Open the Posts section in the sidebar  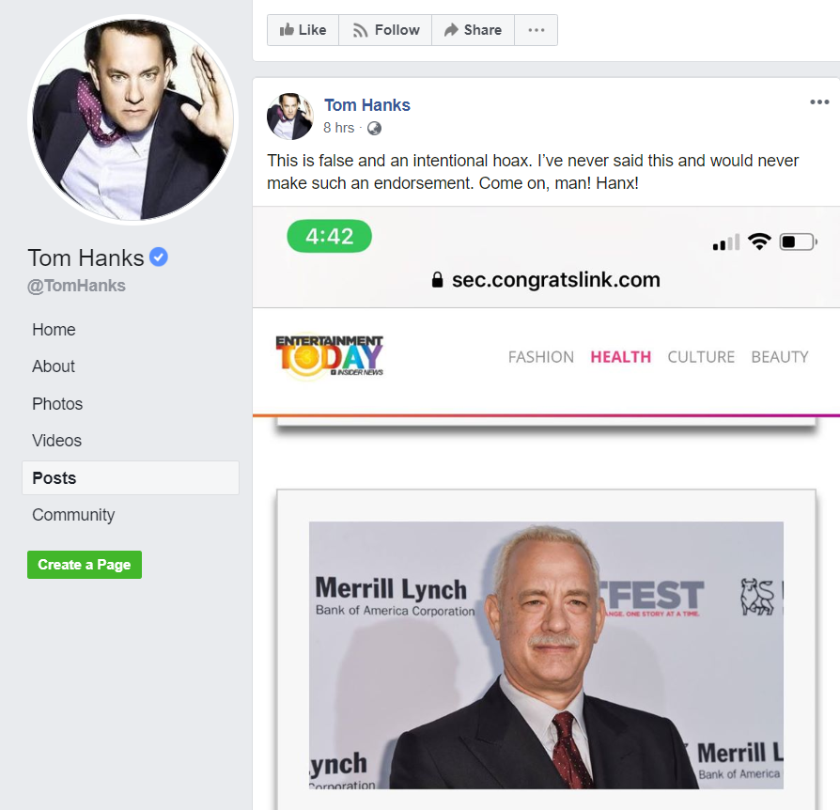tap(52, 477)
